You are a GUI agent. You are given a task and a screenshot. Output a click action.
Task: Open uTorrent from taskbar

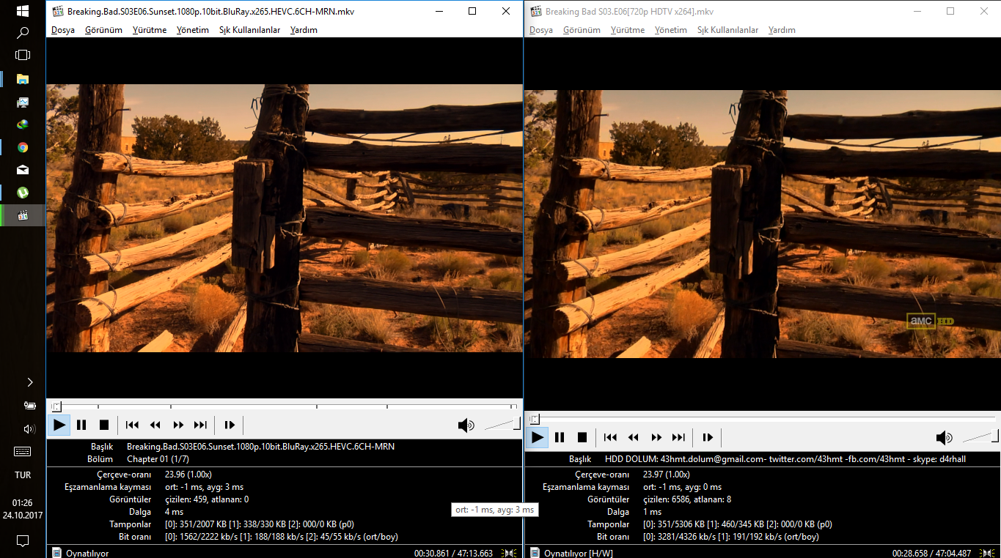coord(23,193)
